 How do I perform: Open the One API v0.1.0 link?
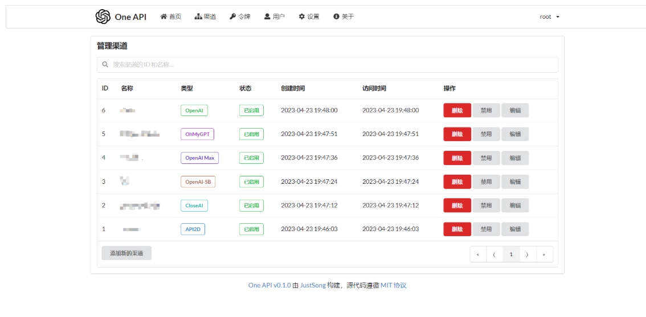coord(269,285)
